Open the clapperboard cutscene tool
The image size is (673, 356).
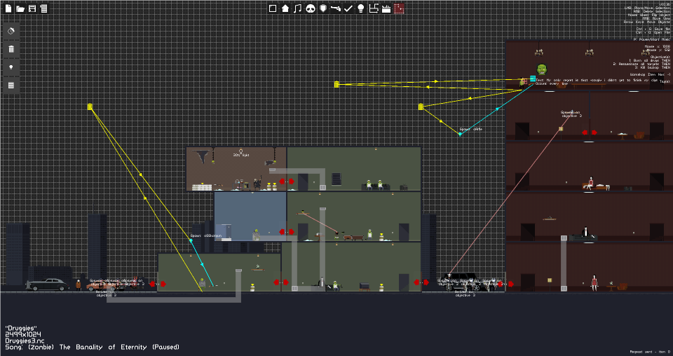click(386, 8)
